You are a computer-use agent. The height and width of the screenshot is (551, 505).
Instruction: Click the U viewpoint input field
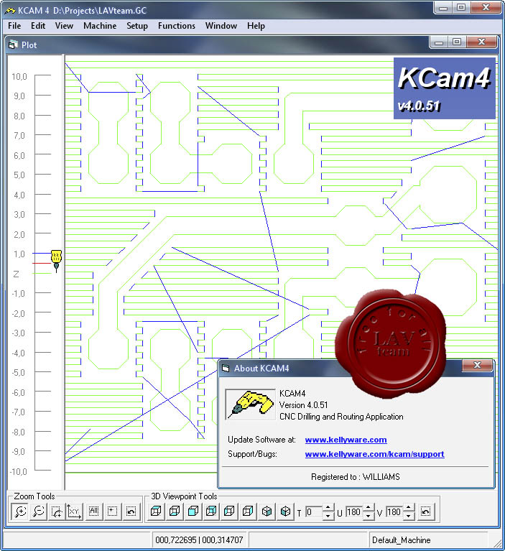point(355,511)
